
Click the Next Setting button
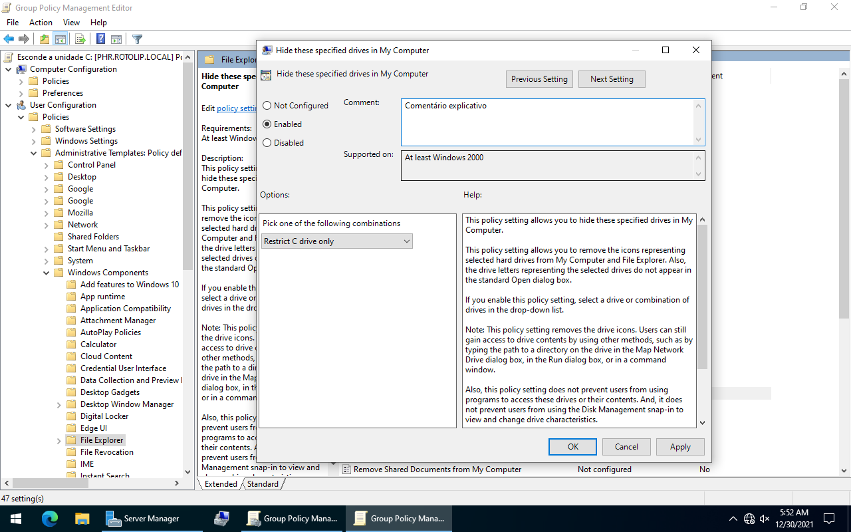click(x=611, y=78)
